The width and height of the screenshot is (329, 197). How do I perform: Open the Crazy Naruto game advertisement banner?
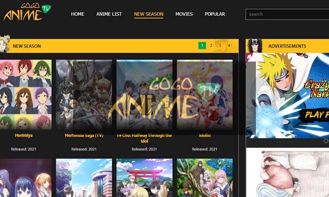coord(287,95)
